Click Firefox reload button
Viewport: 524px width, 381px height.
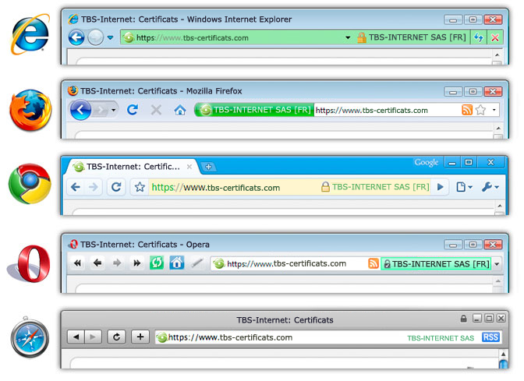(133, 110)
